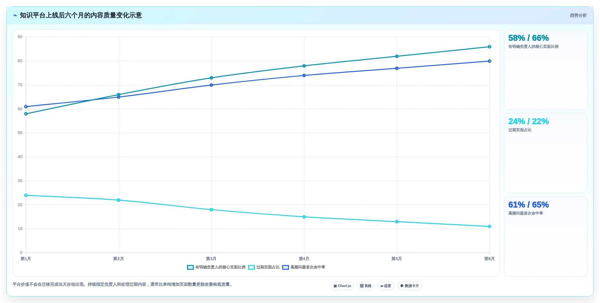Screen dimensions: 600x303
Task: Click the 第3月 point at 18
Action: click(211, 210)
